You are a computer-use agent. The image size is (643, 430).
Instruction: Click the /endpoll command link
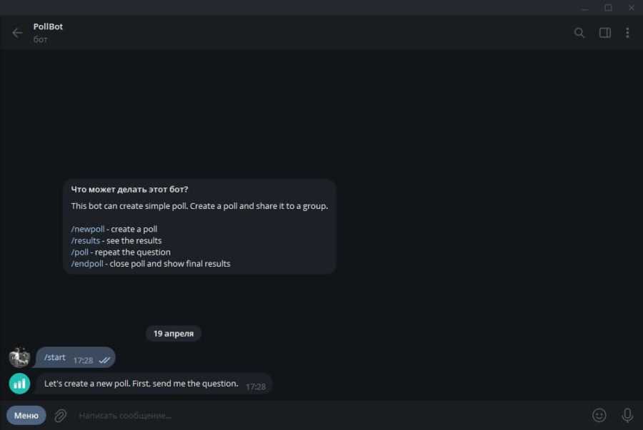click(x=87, y=263)
